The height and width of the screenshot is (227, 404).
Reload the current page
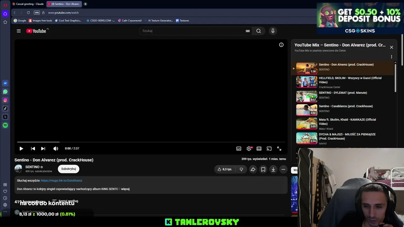point(28,13)
